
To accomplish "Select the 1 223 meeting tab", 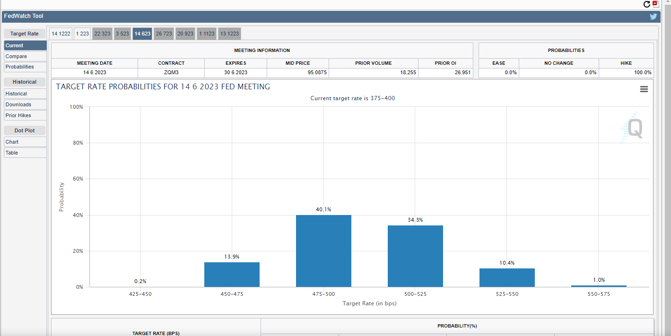I will click(82, 34).
